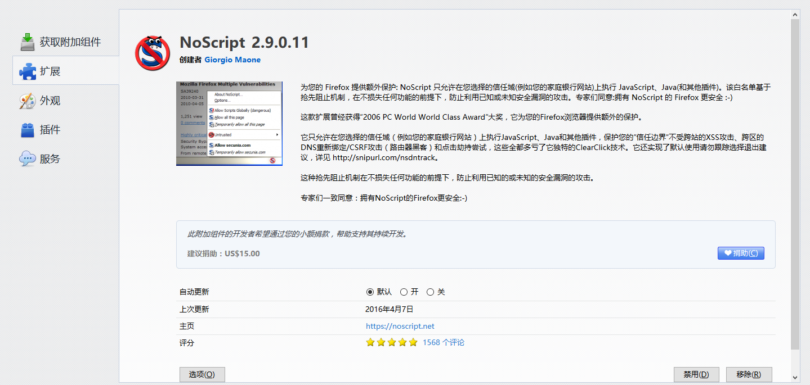This screenshot has width=810, height=385.
Task: Click the vertical scrollbar thumb
Action: (795, 185)
